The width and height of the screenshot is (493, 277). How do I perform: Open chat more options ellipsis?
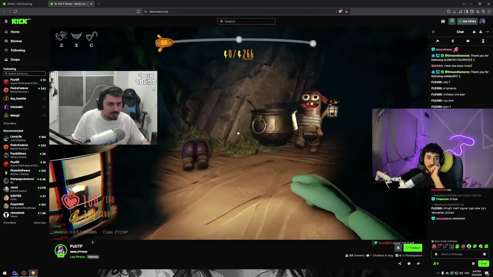(487, 32)
